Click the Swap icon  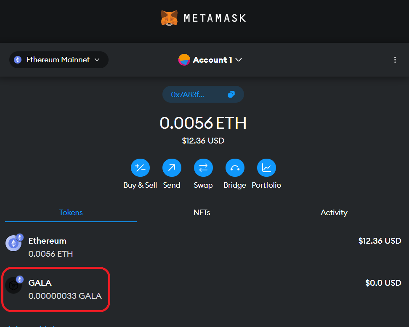(x=204, y=167)
